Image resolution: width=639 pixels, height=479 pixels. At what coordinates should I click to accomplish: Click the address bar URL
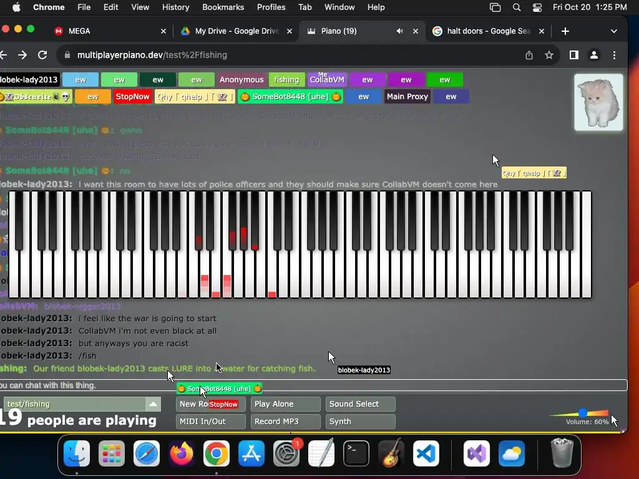click(x=152, y=55)
